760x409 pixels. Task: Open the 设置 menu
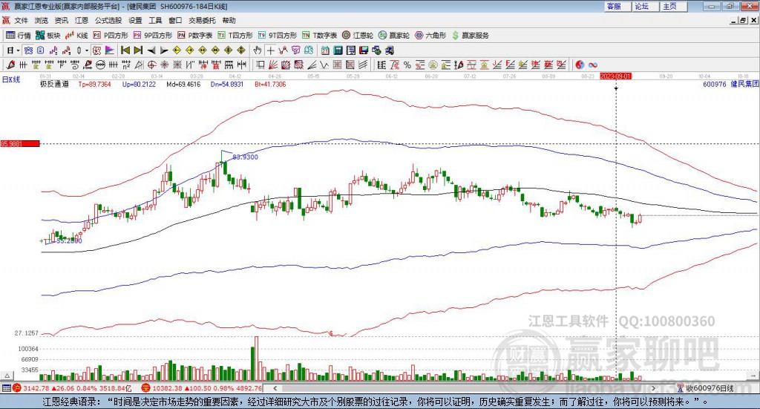click(x=135, y=20)
